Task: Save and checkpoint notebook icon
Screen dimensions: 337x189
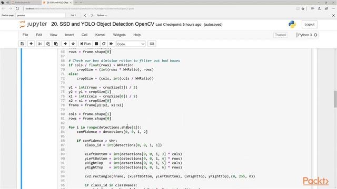Action: [22, 44]
